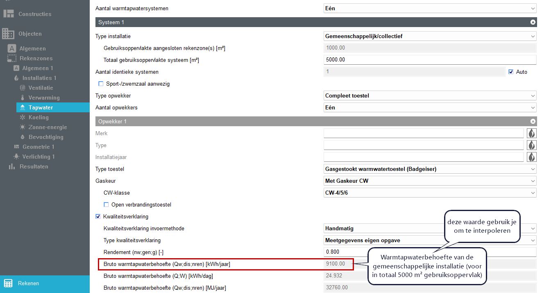Uncheck the Auto checkbox
542x293 pixels.
click(x=511, y=72)
